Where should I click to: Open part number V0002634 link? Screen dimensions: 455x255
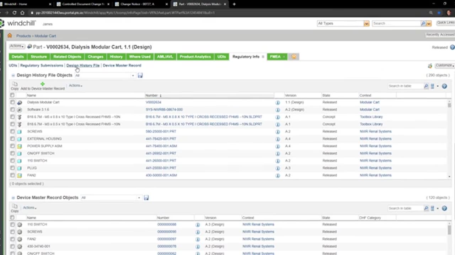153,102
